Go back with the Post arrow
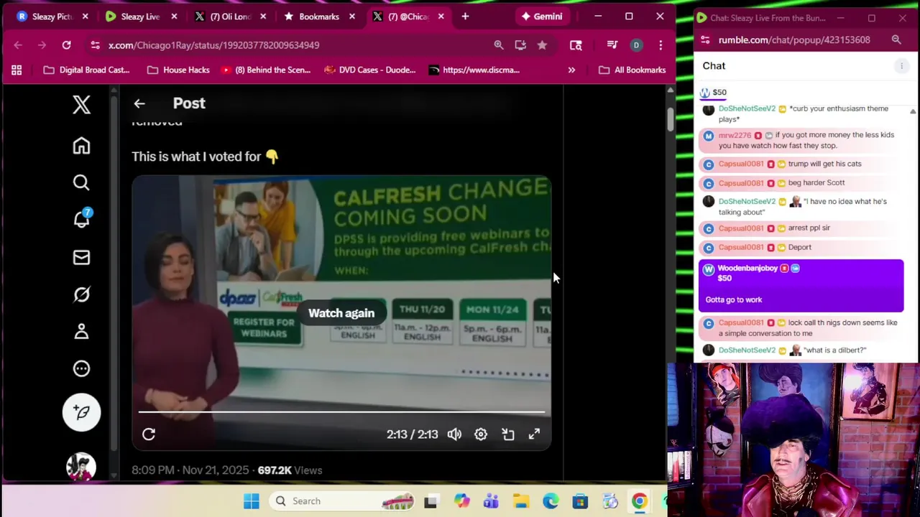The height and width of the screenshot is (517, 920). (x=139, y=103)
